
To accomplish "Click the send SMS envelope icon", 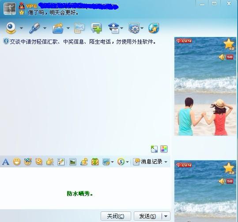I will pyautogui.click(x=79, y=28).
